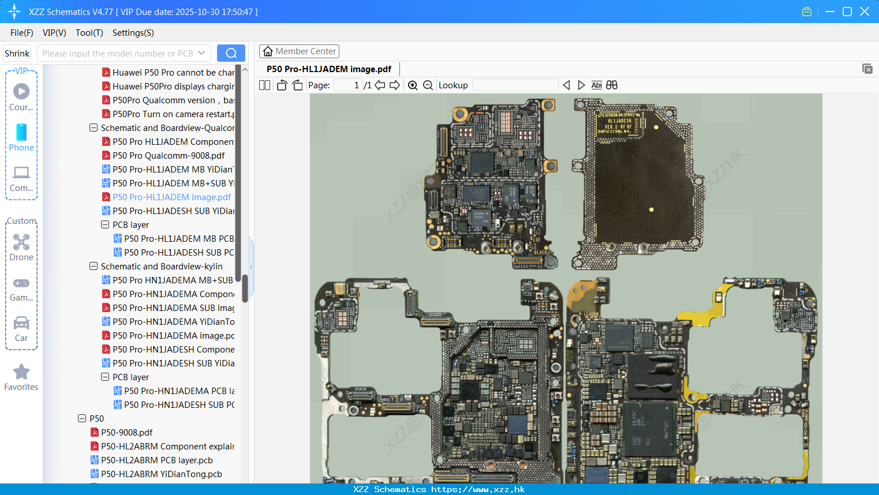This screenshot has height=495, width=879.
Task: Rotate page counterclockwise
Action: tap(282, 85)
